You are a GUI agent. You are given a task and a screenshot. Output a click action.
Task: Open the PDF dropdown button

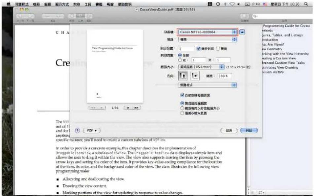pyautogui.click(x=91, y=131)
